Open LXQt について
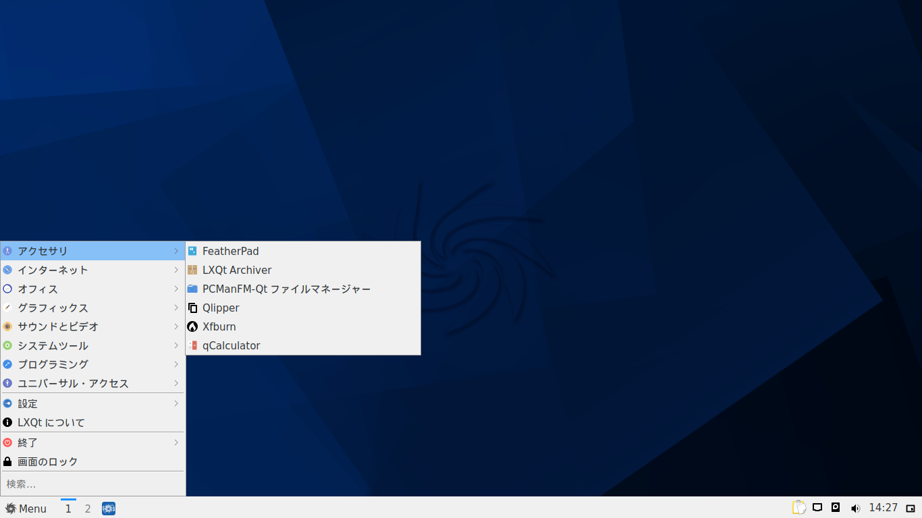Viewport: 922px width, 518px height. coord(92,422)
